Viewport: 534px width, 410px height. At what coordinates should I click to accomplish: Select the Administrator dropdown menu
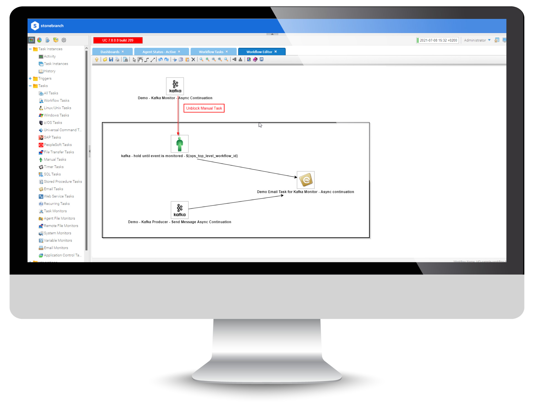479,40
